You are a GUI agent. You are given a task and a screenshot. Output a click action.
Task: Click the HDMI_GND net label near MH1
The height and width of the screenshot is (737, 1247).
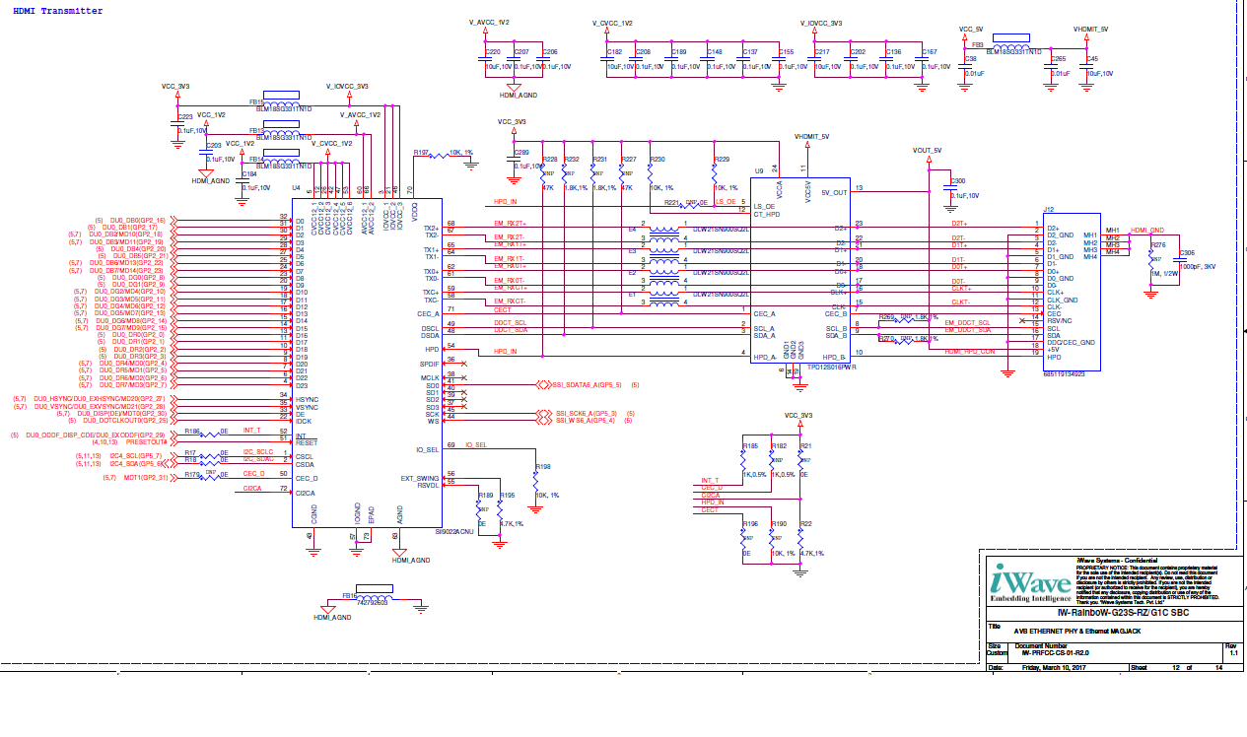[1147, 230]
